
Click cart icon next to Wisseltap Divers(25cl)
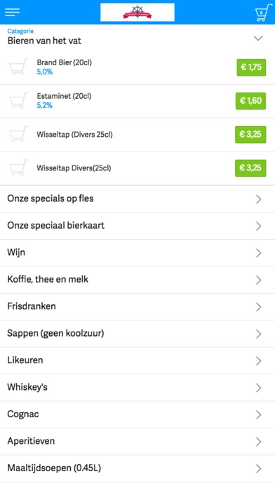pos(19,168)
